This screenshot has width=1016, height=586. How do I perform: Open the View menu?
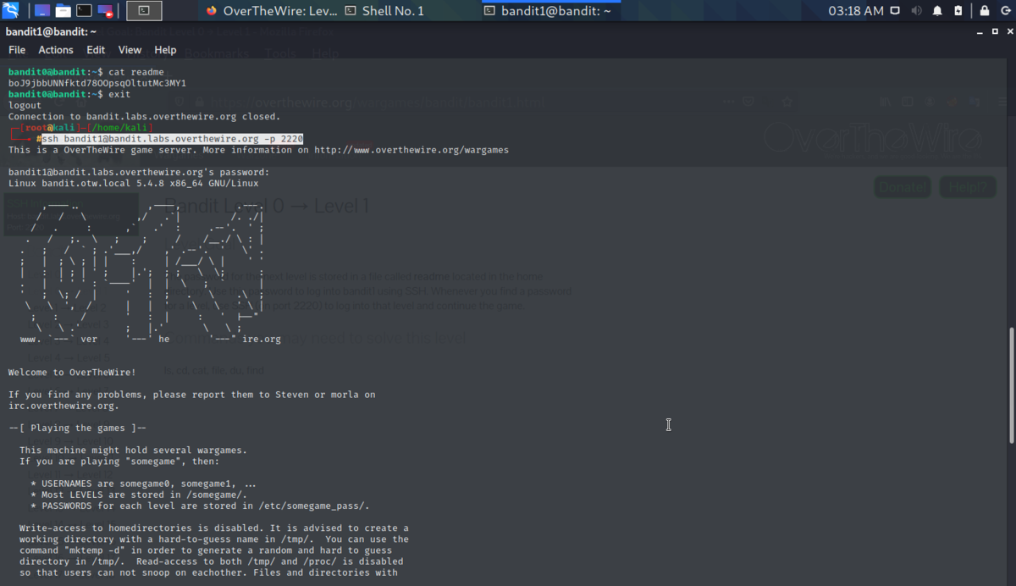(130, 50)
